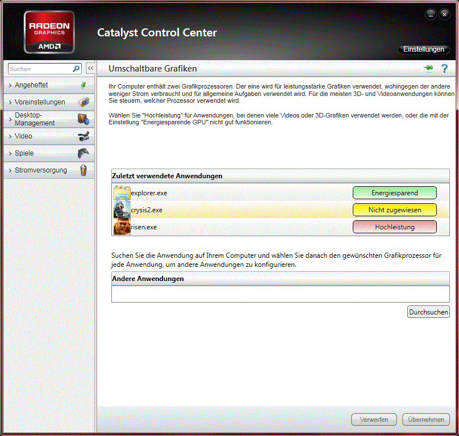The image size is (459, 436).
Task: Click Durchsuchen to browse applications
Action: pyautogui.click(x=428, y=312)
